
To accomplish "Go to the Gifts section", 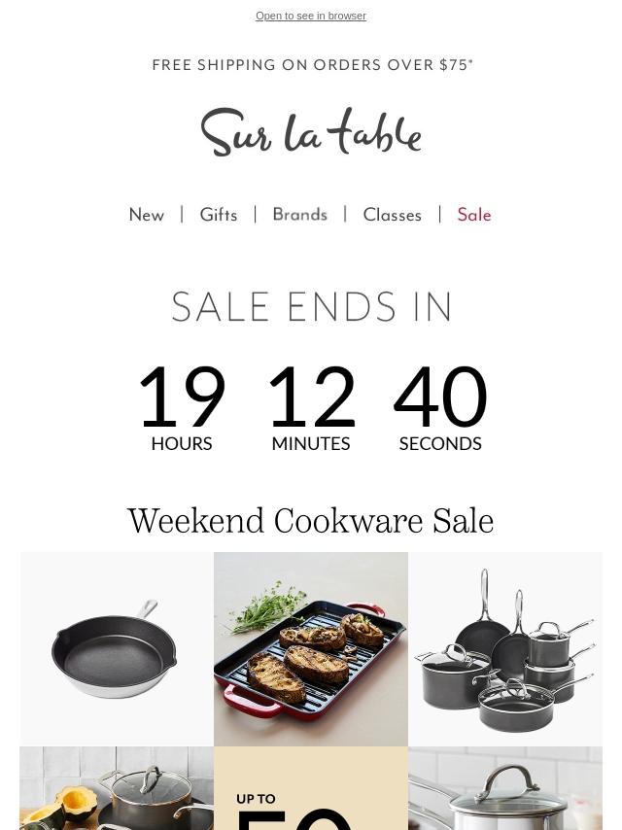I will (218, 215).
